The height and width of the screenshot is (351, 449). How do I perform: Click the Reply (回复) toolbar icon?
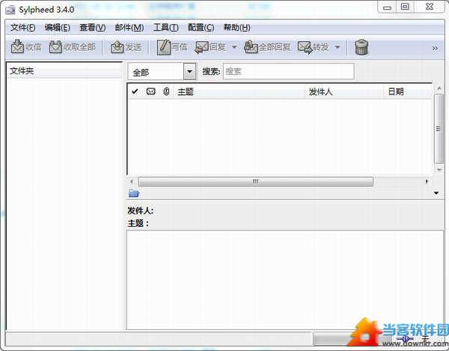[201, 47]
